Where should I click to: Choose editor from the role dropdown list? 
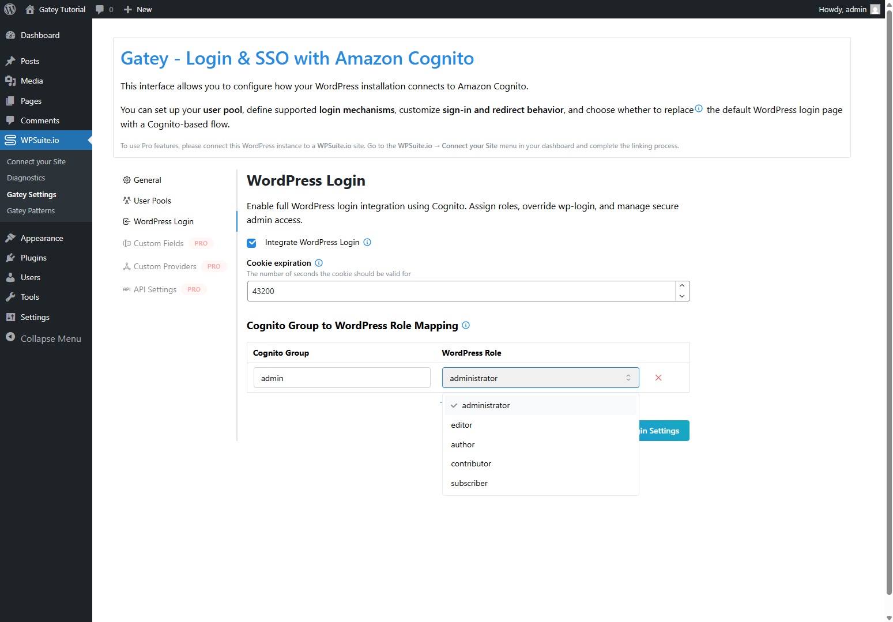pyautogui.click(x=462, y=425)
